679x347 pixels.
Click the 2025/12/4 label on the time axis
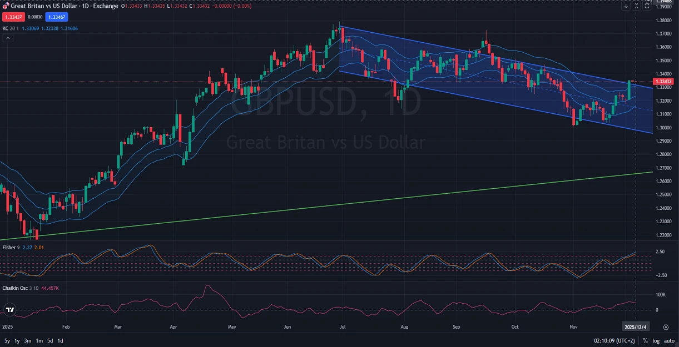[x=636, y=326]
